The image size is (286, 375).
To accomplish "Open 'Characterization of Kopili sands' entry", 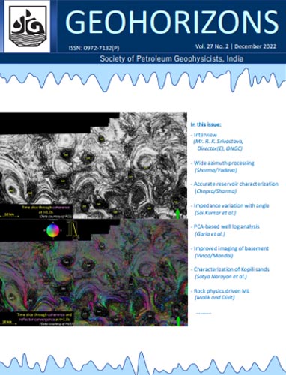I will click(x=231, y=269).
